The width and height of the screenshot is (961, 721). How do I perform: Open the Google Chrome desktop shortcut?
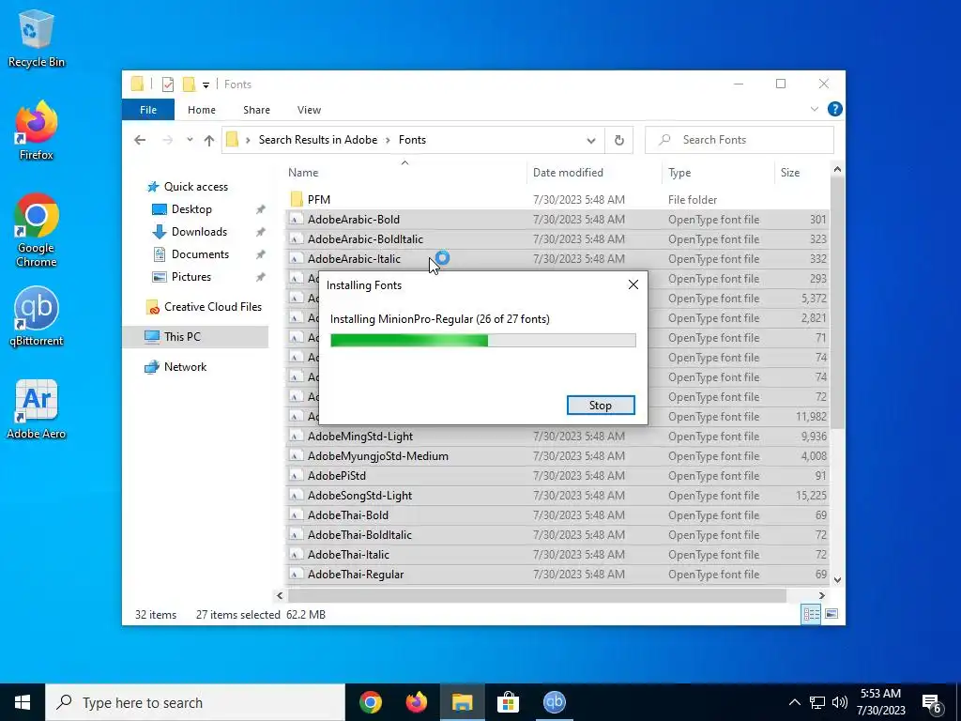37,230
